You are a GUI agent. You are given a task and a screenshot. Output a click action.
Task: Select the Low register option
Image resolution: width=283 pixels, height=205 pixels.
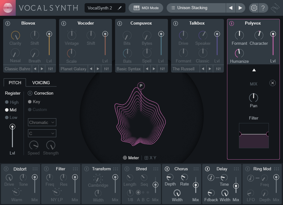click(11, 117)
